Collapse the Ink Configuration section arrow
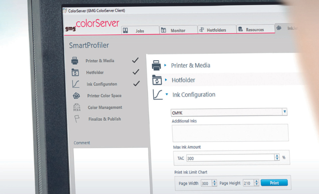Screen dimensions: 319x194 pyautogui.click(x=167, y=94)
